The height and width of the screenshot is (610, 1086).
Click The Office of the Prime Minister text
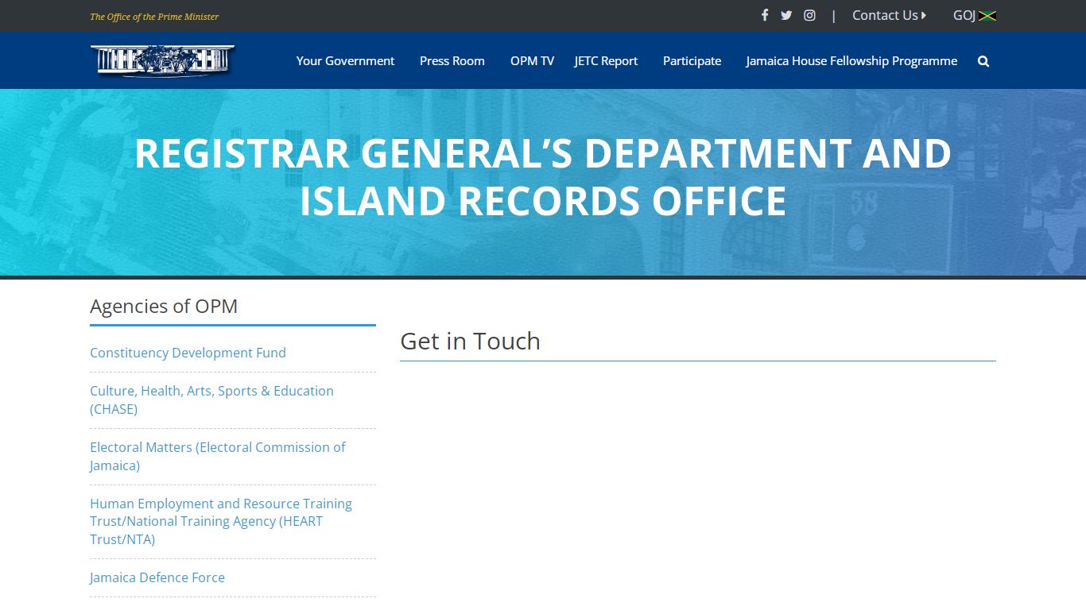pos(154,16)
